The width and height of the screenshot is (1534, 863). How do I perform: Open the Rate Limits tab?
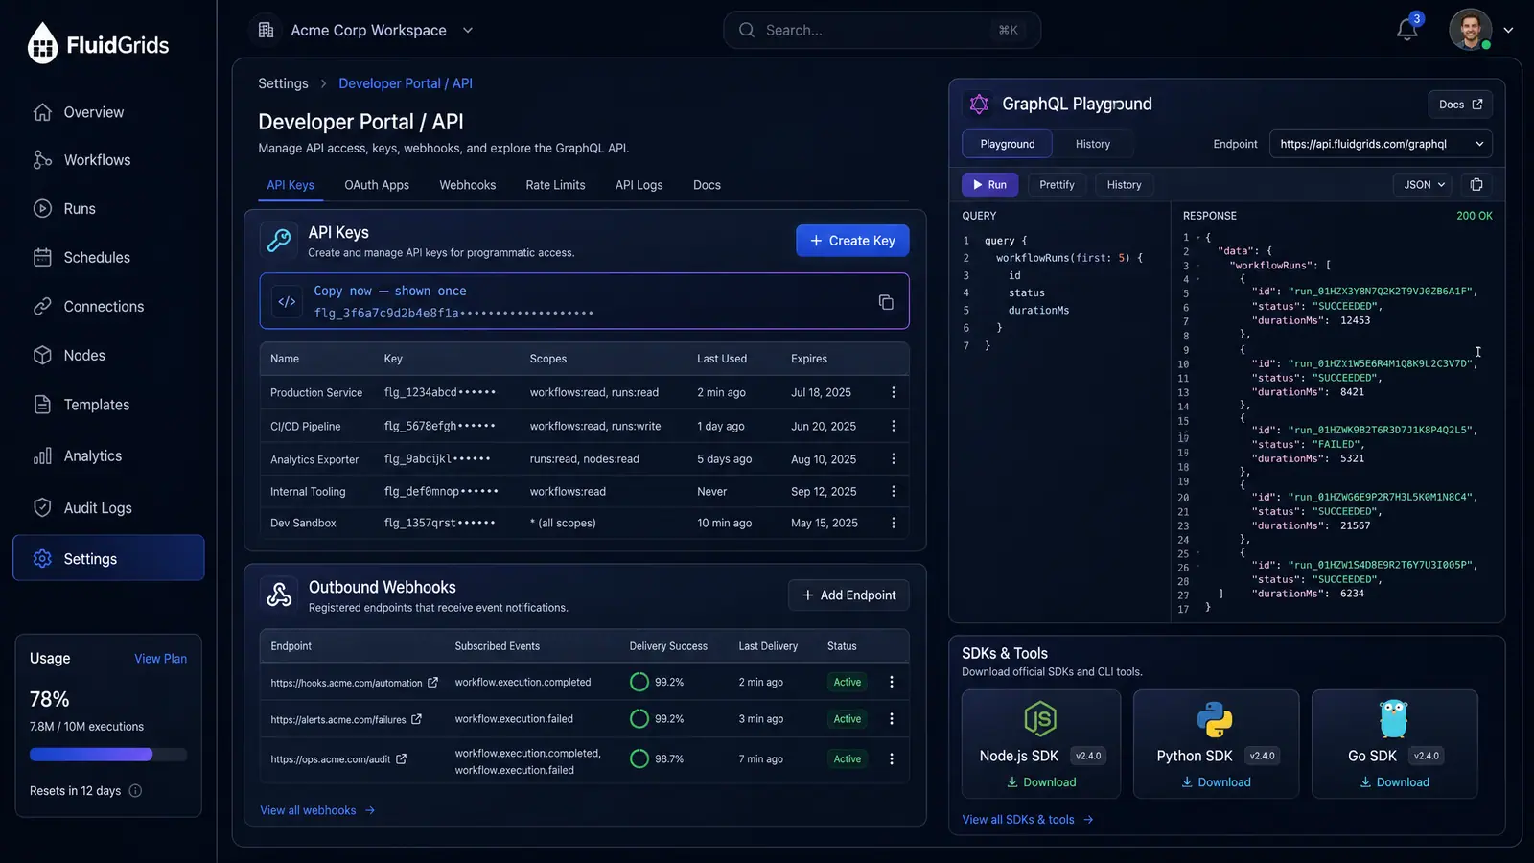coord(555,185)
